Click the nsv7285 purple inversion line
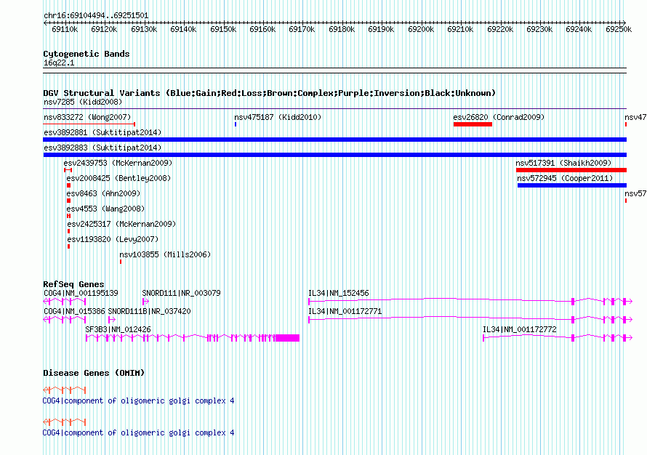The height and width of the screenshot is (455, 647). pos(334,109)
